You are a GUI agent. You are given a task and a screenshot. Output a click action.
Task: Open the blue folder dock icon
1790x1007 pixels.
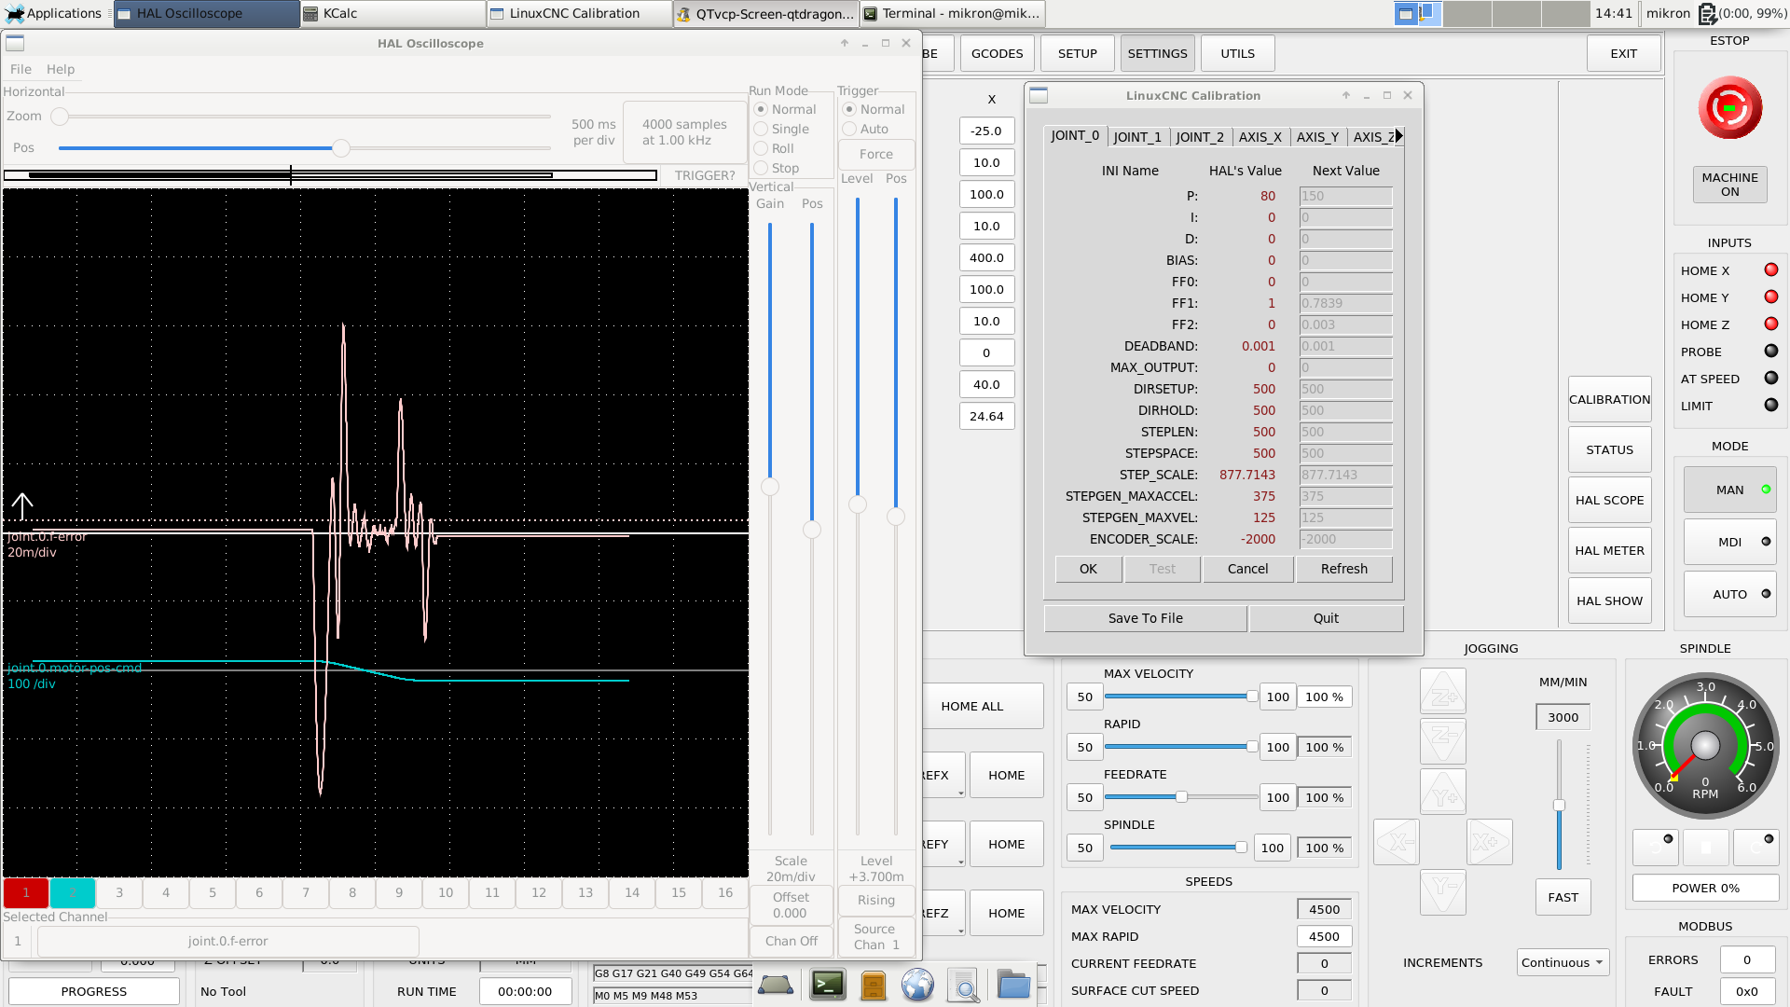click(x=1013, y=985)
